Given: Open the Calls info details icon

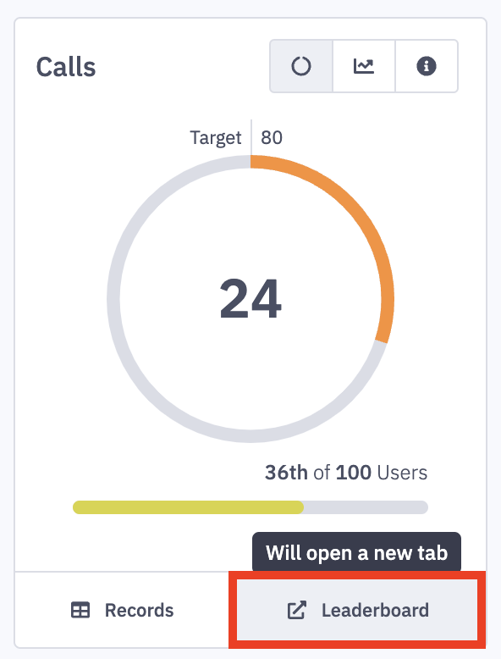Looking at the screenshot, I should (x=427, y=66).
